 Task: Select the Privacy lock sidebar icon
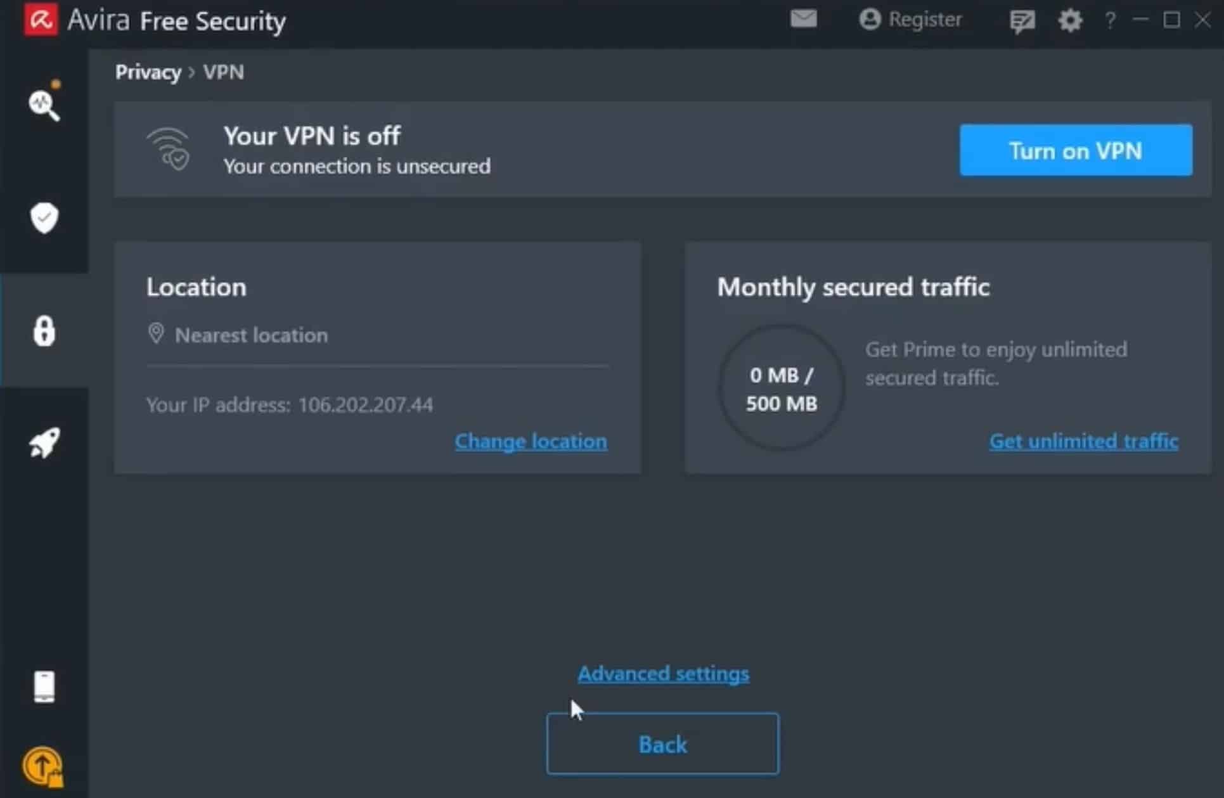[x=44, y=331]
